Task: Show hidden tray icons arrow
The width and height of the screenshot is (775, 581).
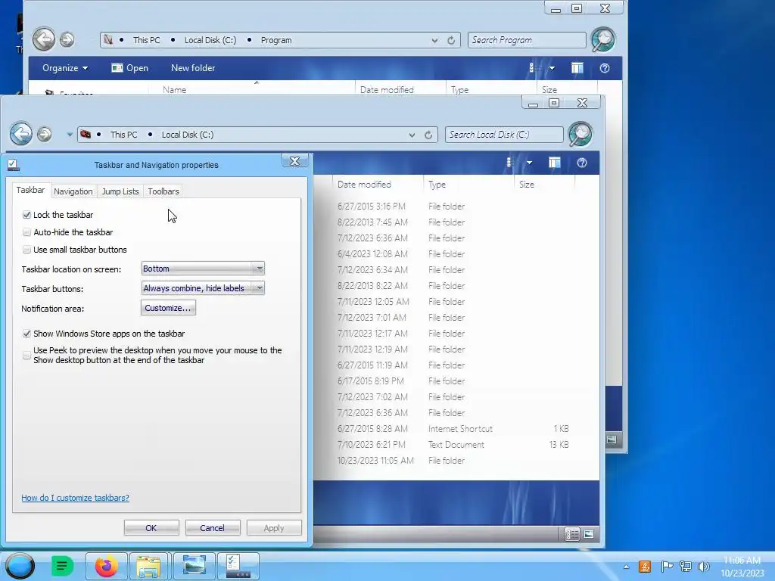Action: (626, 567)
